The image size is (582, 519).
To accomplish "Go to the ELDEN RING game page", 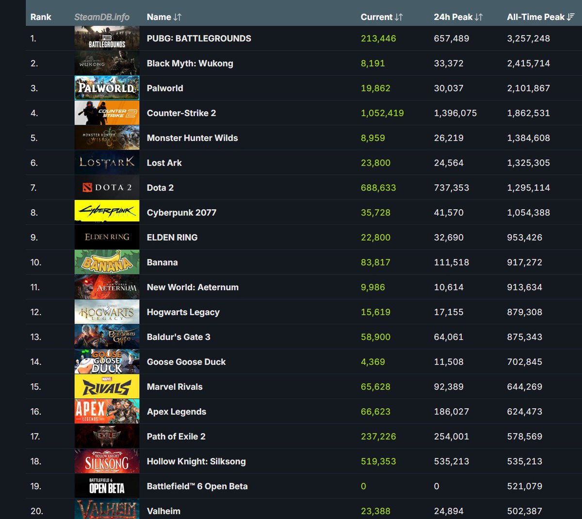I will click(172, 237).
